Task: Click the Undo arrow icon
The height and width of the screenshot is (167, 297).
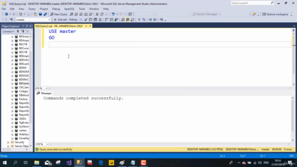Action: (x=113, y=14)
